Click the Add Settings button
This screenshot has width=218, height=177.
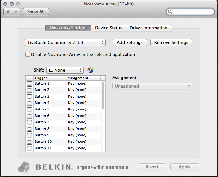129,43
